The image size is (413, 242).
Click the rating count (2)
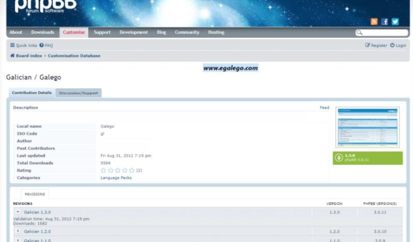tap(139, 170)
